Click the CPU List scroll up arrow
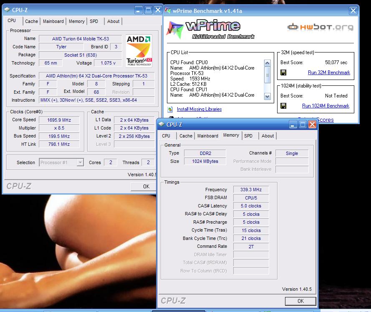 pos(268,63)
